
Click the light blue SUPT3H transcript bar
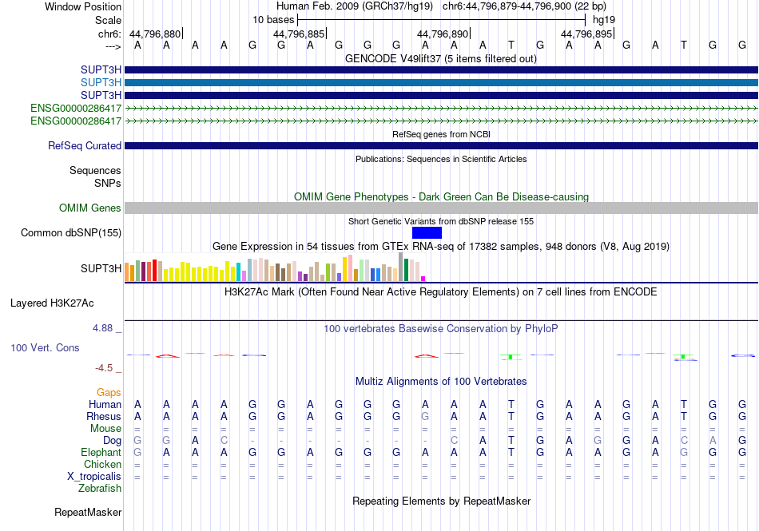pos(441,82)
